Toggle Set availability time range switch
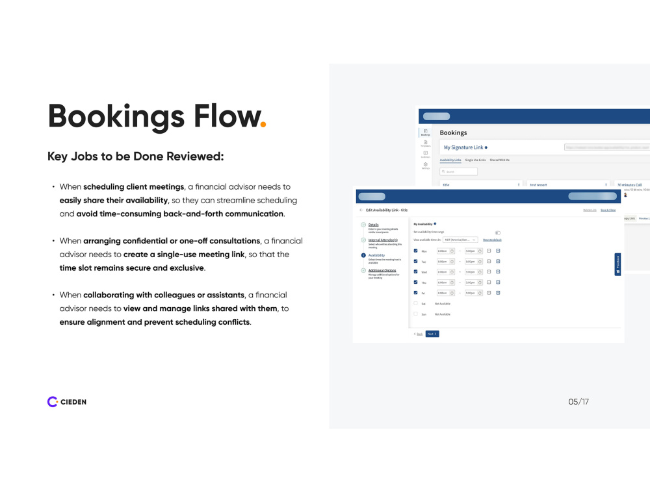This screenshot has width=650, height=487. click(497, 232)
